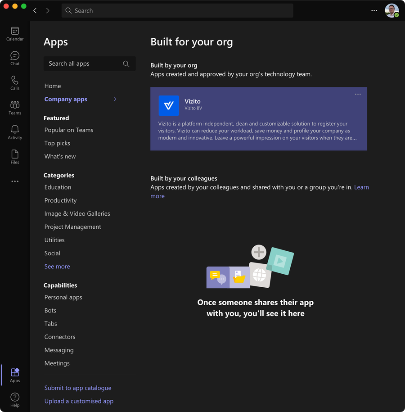Viewport: 405px width, 412px height.
Task: Click the back navigation arrow
Action: (35, 10)
